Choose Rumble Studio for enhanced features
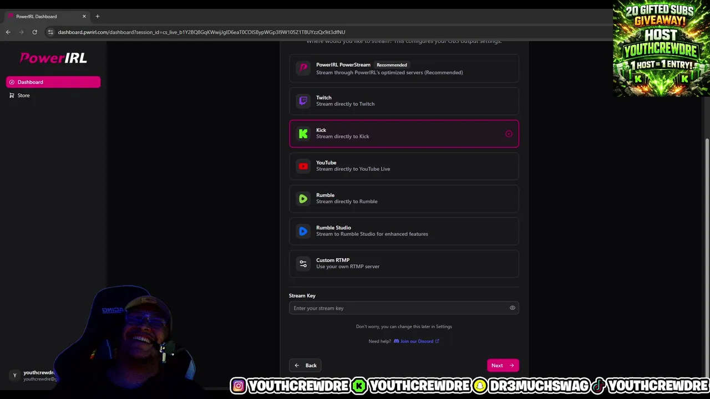Image resolution: width=710 pixels, height=399 pixels. click(404, 231)
